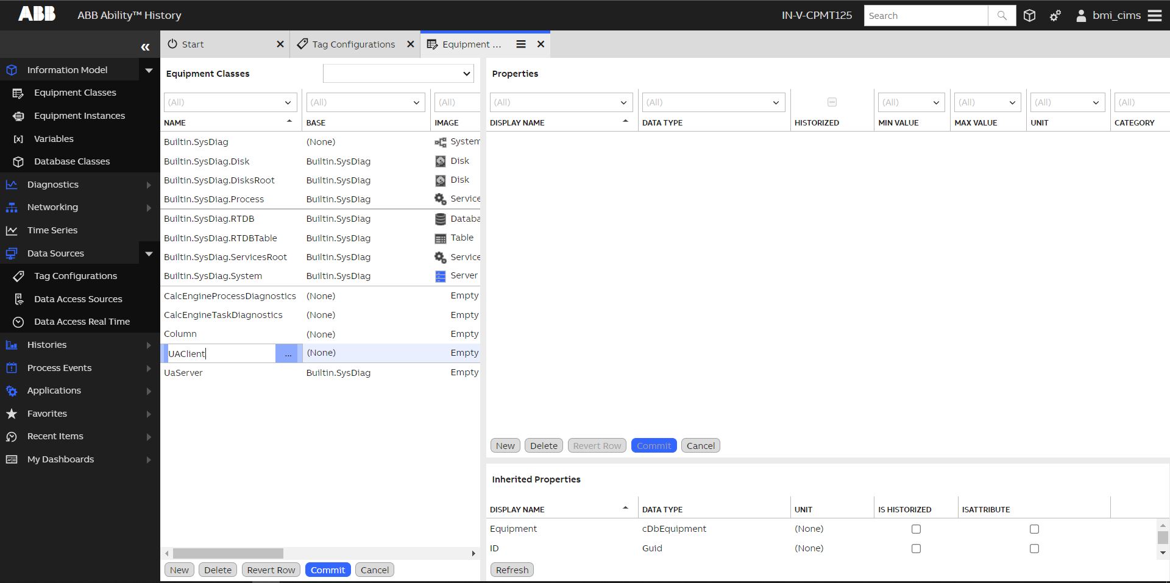The image size is (1170, 583).
Task: Click the Equipment Instances sidebar icon
Action: click(18, 116)
